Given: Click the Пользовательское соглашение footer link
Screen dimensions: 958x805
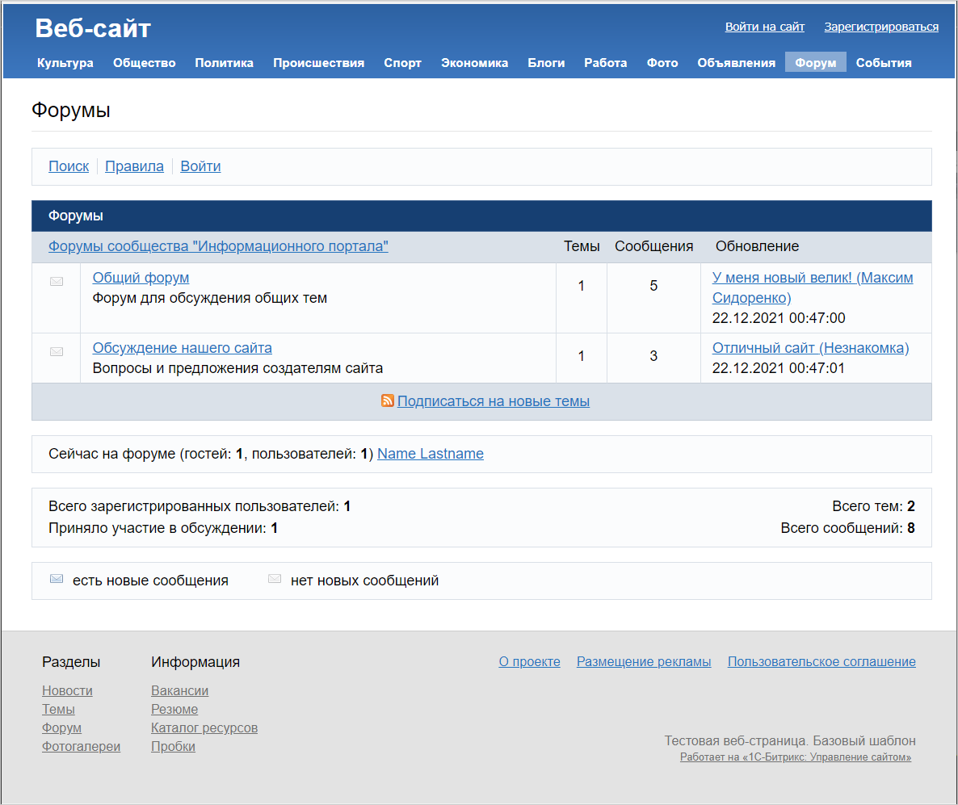Looking at the screenshot, I should point(821,661).
